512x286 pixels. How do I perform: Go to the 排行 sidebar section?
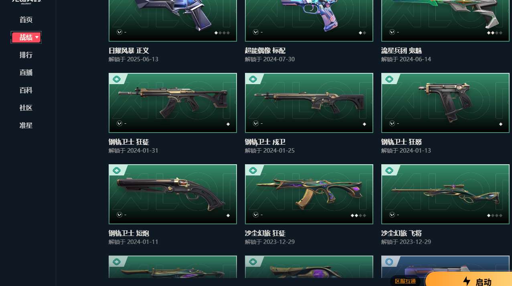click(x=26, y=55)
